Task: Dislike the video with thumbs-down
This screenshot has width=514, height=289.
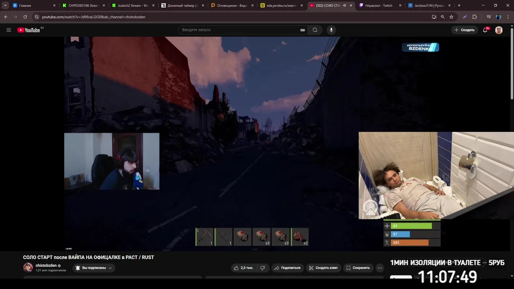Action: tap(263, 268)
